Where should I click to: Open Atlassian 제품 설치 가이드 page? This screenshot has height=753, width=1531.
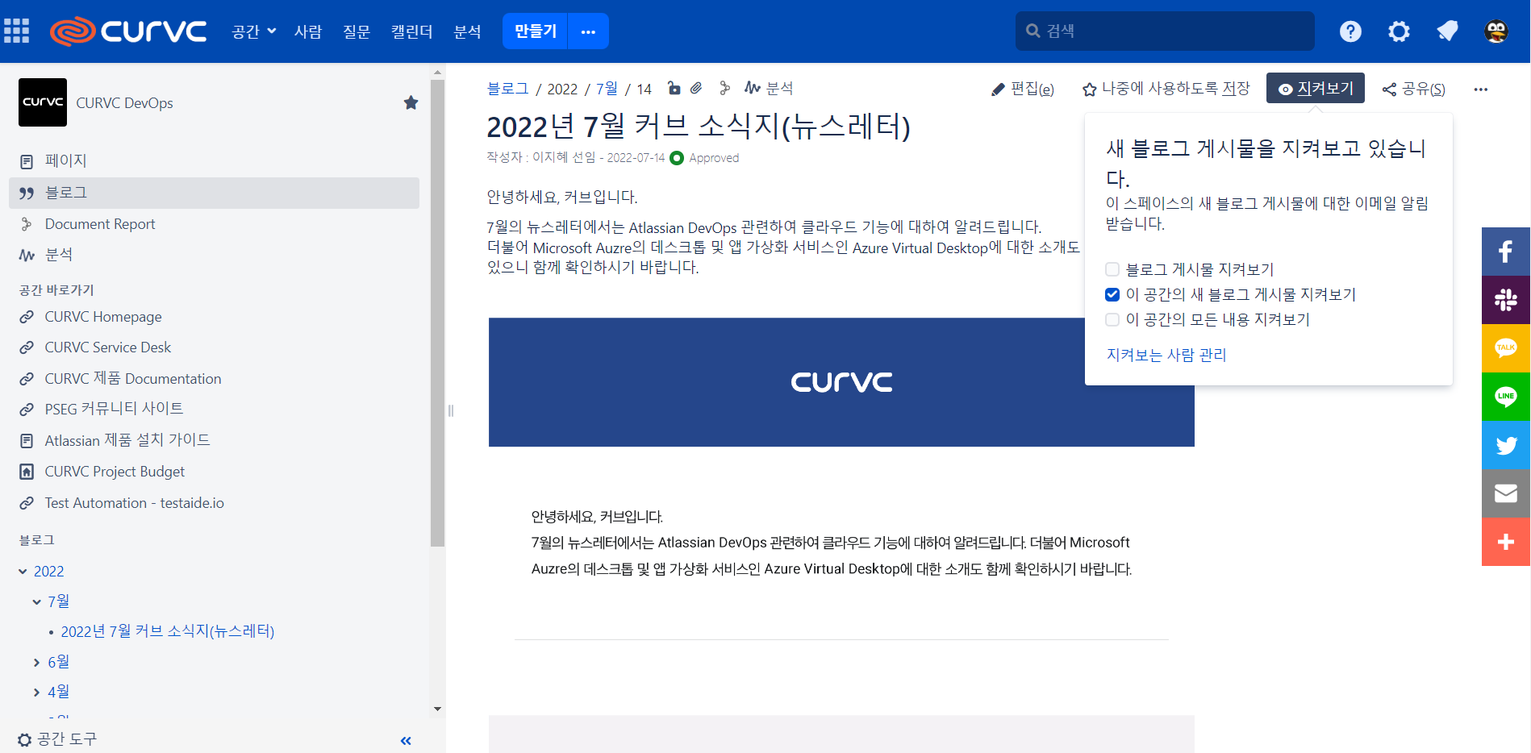[127, 440]
